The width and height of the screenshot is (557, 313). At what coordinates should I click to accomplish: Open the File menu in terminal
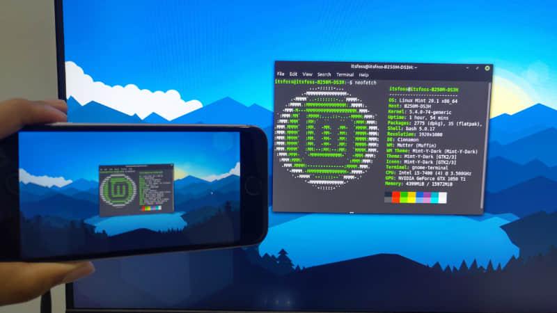pos(281,74)
